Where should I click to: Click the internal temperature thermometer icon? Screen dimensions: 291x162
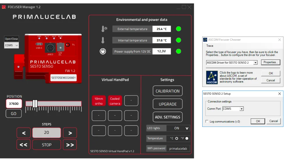tap(103, 40)
